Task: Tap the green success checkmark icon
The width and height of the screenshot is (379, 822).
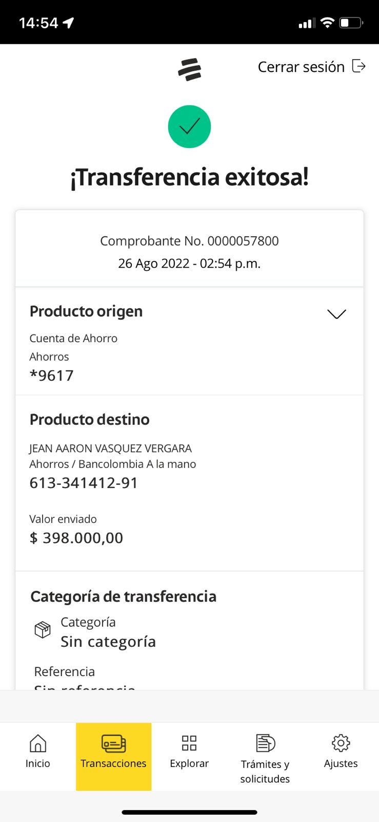Action: [x=189, y=126]
